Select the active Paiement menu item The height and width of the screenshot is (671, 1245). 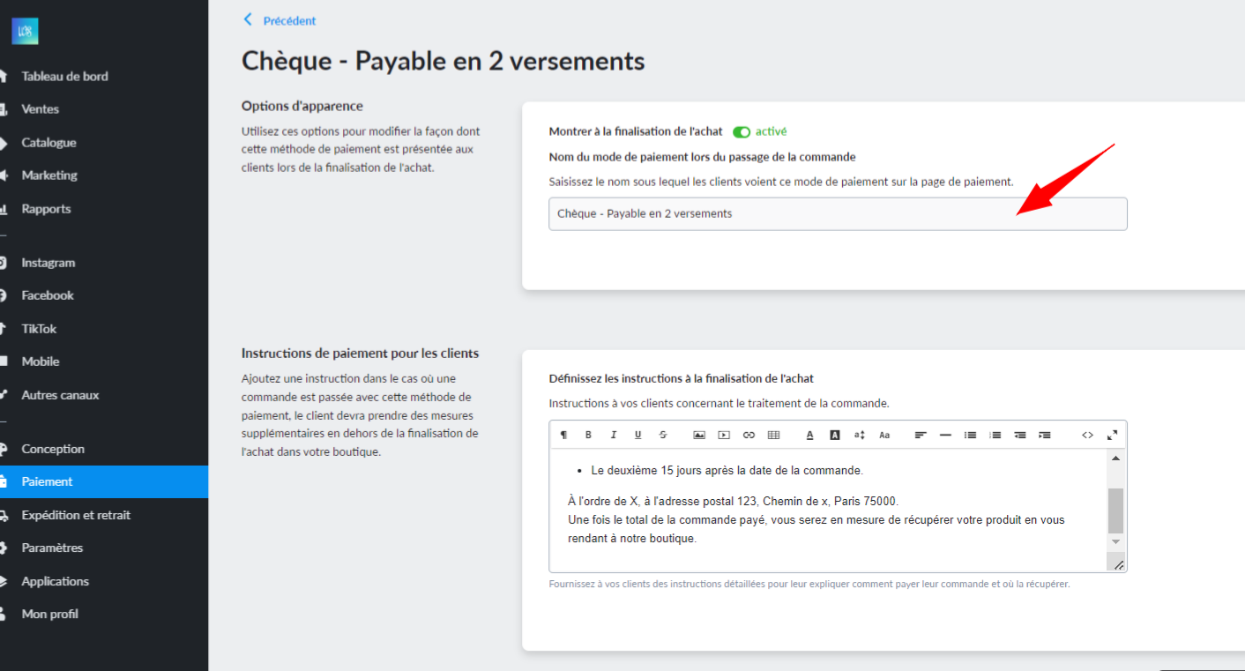point(104,481)
